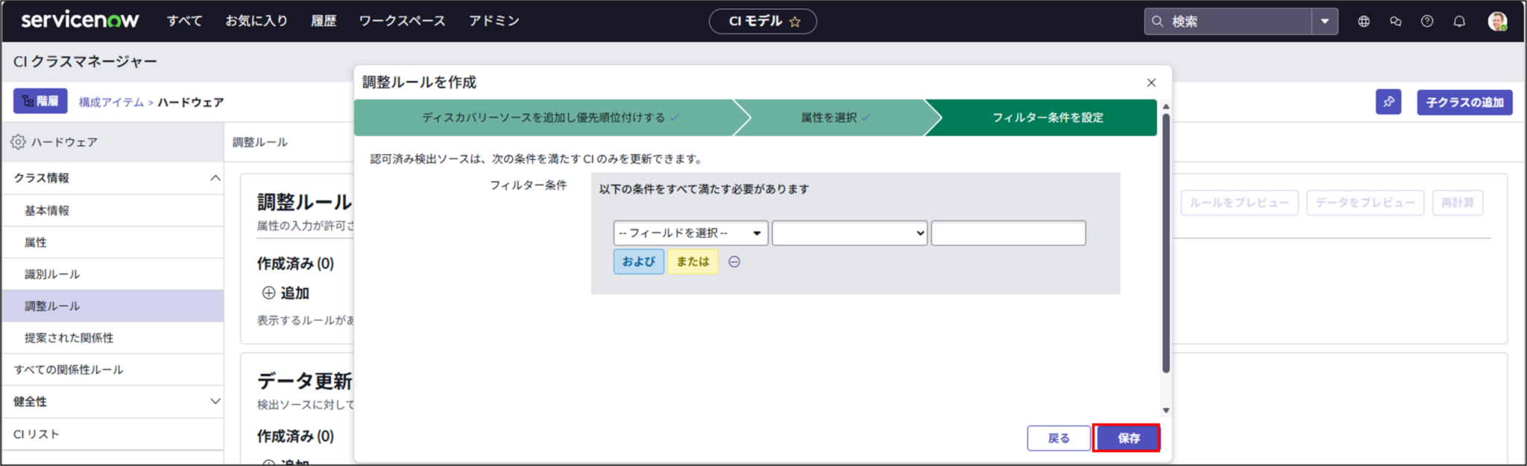Open the globe scope selector icon
This screenshot has width=1527, height=466.
(x=1364, y=22)
